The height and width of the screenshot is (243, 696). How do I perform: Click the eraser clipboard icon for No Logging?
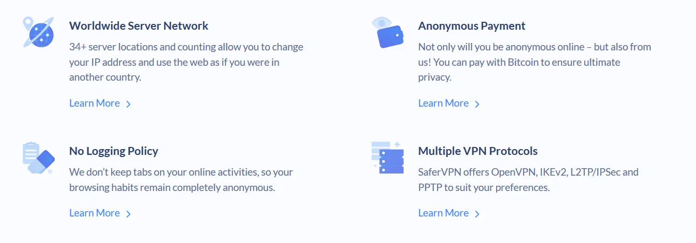[x=38, y=157]
